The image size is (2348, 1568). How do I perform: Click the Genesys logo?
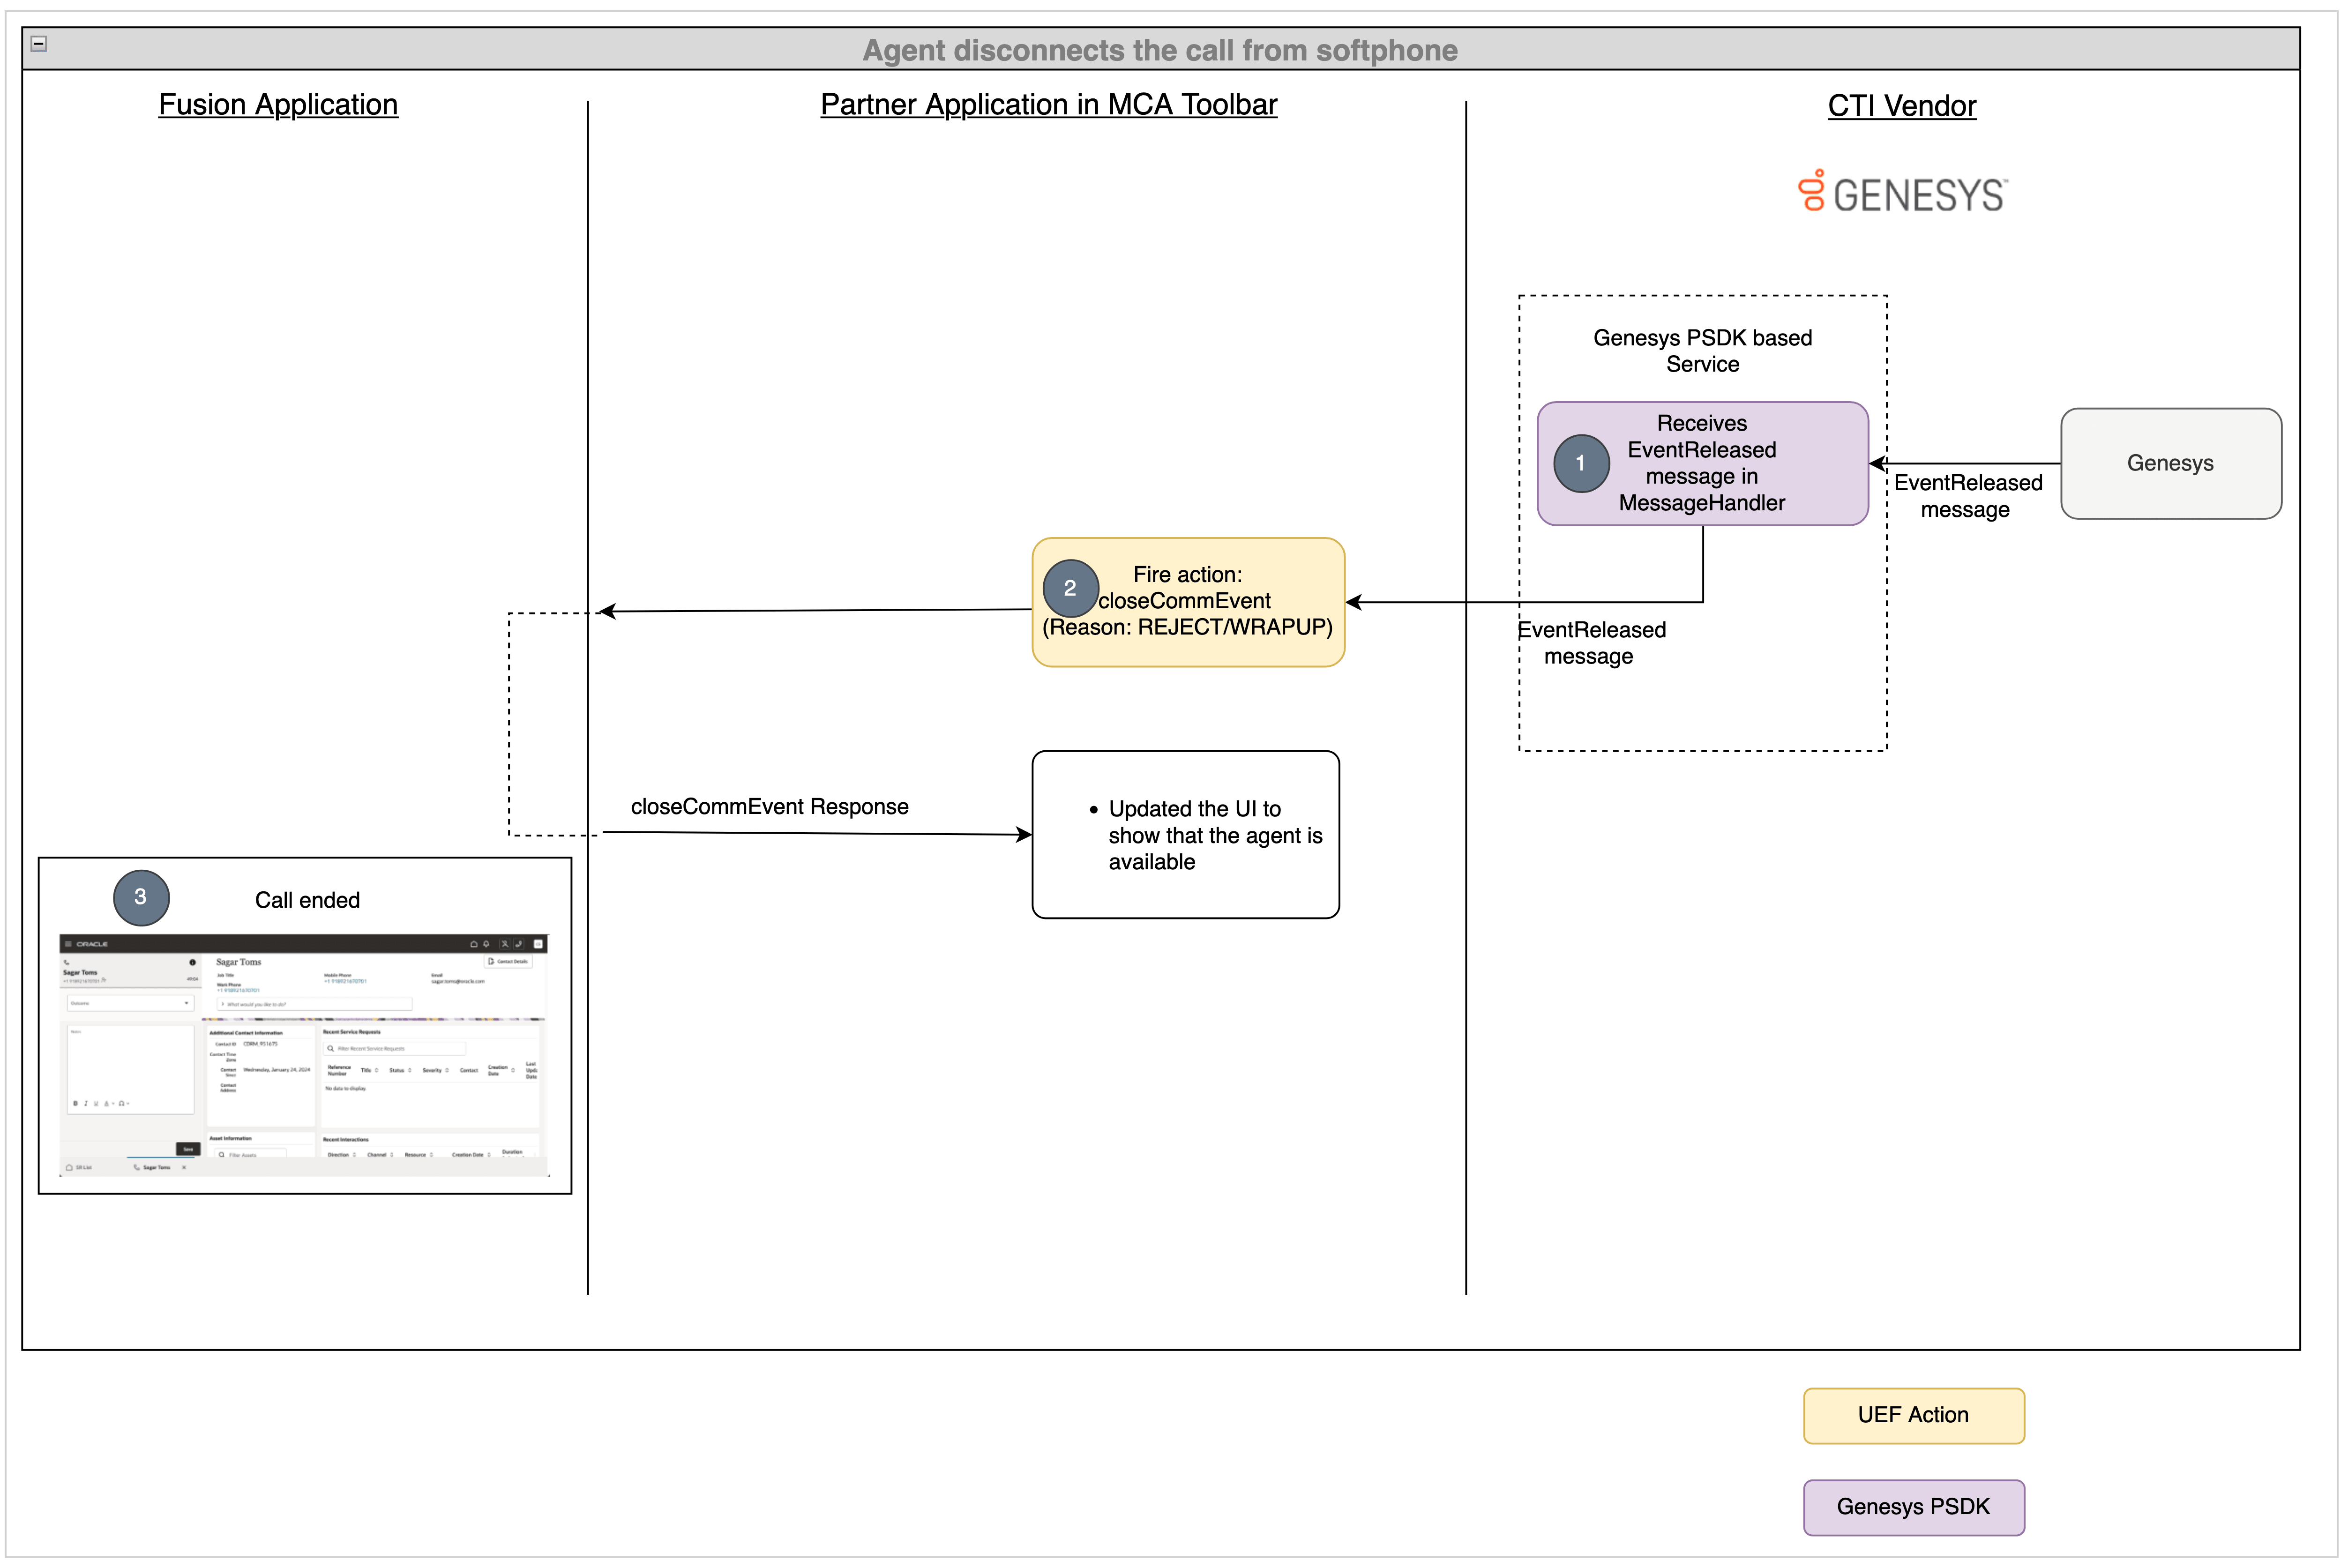[1902, 192]
